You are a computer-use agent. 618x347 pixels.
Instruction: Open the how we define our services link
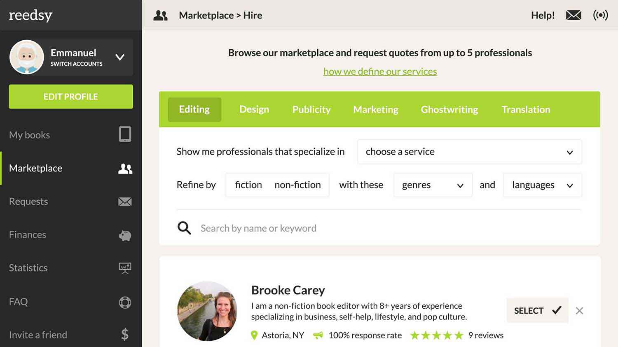[x=380, y=71]
